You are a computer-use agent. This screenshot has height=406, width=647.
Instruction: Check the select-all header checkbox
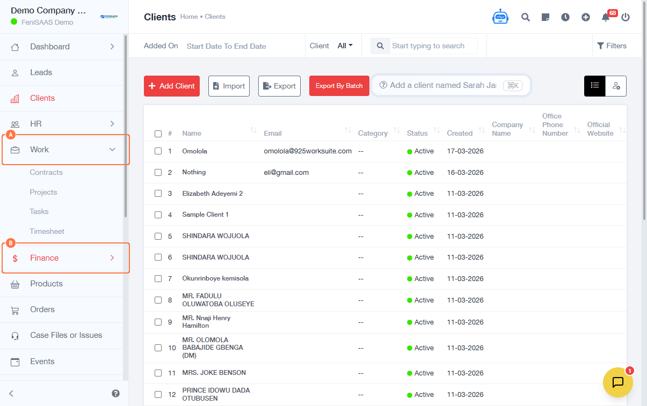(158, 134)
